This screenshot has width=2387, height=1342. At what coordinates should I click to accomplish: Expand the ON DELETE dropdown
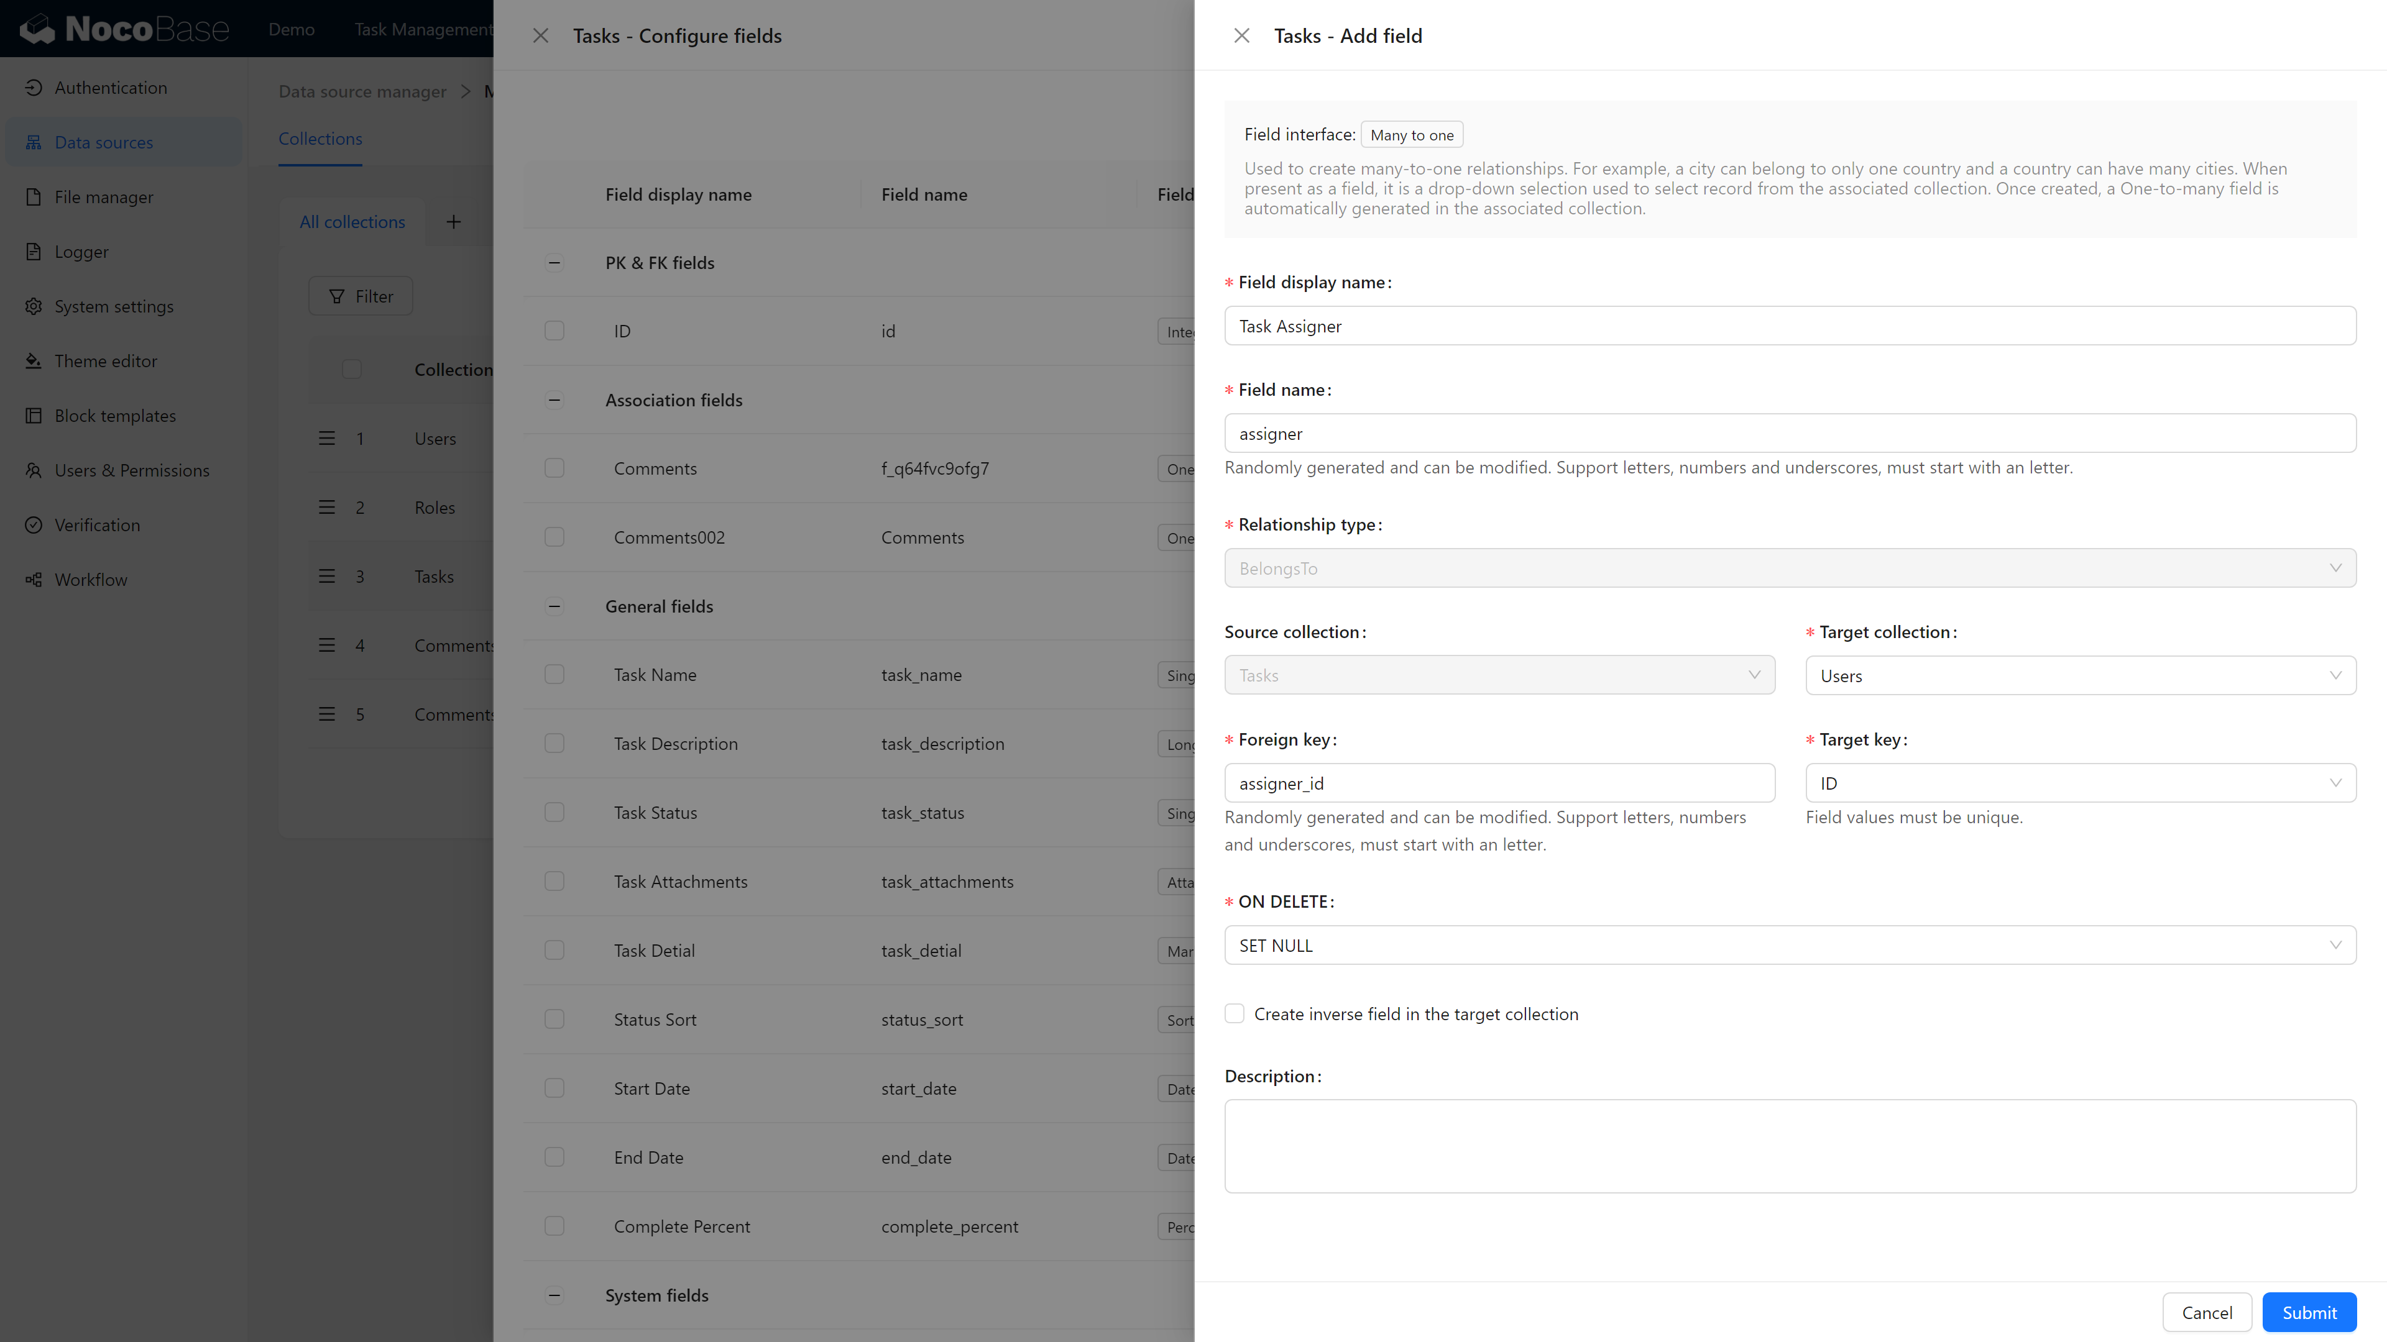tap(1790, 946)
